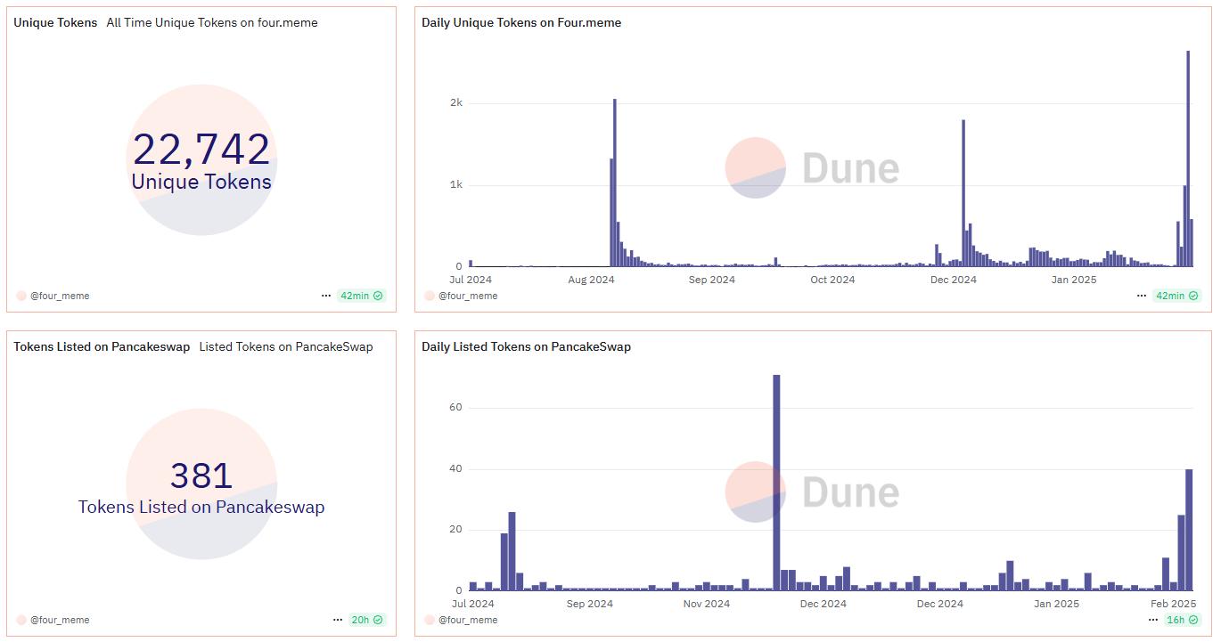
Task: Click the 22,742 unique tokens counter value
Action: coord(201,149)
